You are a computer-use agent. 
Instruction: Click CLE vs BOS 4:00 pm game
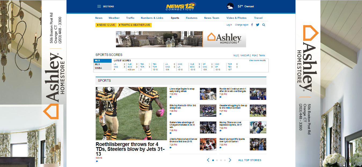[x=133, y=67]
